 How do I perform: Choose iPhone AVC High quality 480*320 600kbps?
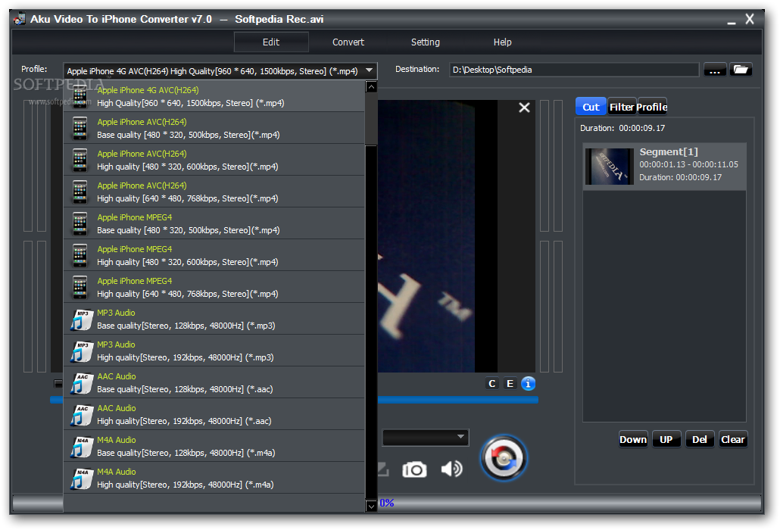(x=214, y=160)
